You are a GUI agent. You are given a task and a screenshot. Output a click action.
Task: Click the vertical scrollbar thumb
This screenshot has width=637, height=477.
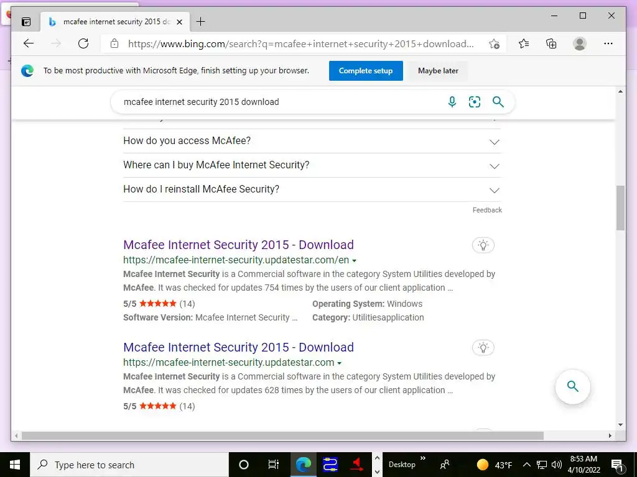[620, 207]
